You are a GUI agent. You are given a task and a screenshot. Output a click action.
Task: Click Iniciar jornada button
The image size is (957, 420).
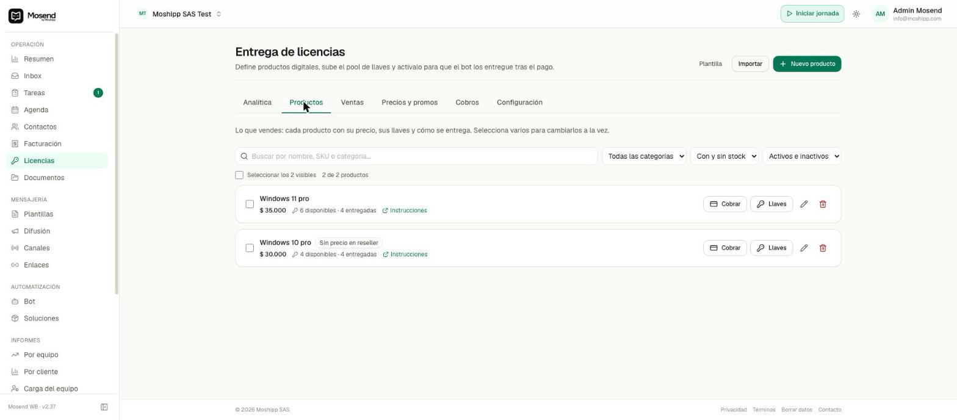(x=812, y=14)
